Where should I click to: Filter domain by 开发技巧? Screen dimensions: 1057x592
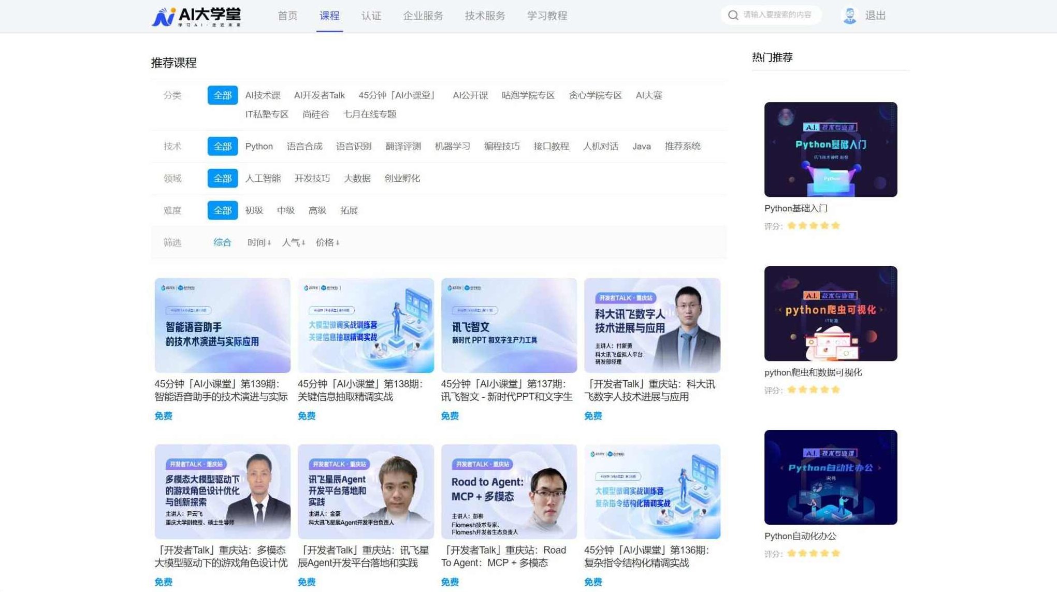[312, 178]
